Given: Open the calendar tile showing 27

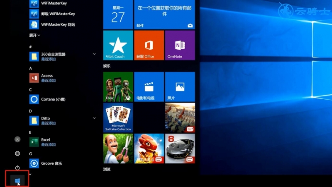Looking at the screenshot, I should click(x=118, y=14).
